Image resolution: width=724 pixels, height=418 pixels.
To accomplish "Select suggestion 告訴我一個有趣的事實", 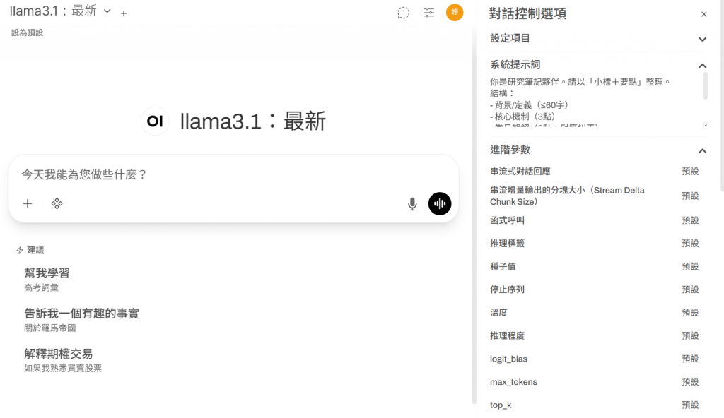I will (82, 320).
